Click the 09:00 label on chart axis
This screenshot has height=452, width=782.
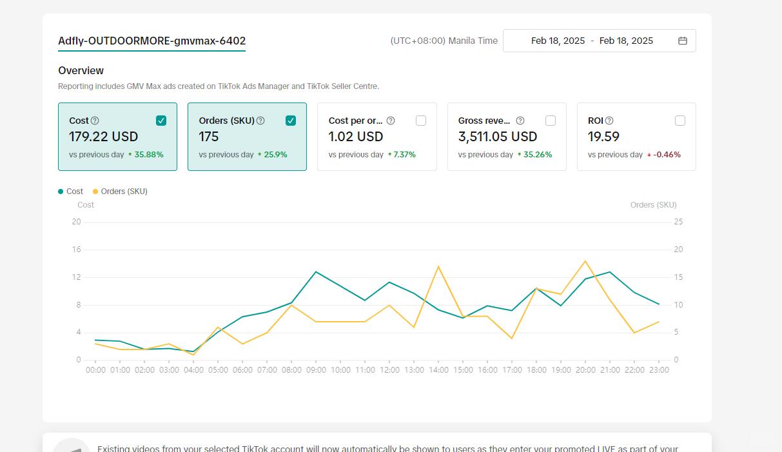tap(316, 370)
